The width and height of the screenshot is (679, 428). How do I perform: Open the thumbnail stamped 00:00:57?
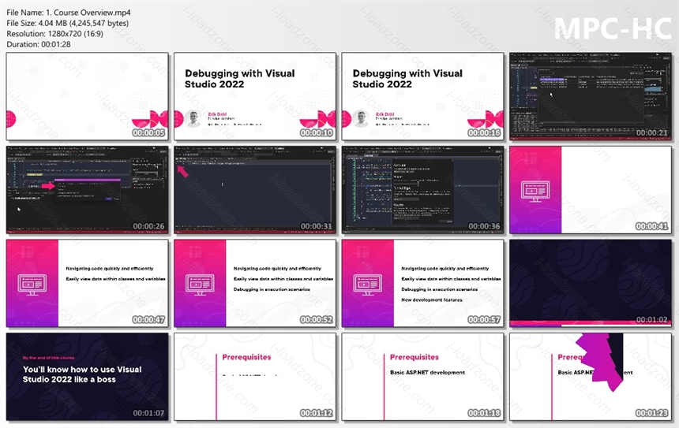pyautogui.click(x=422, y=283)
